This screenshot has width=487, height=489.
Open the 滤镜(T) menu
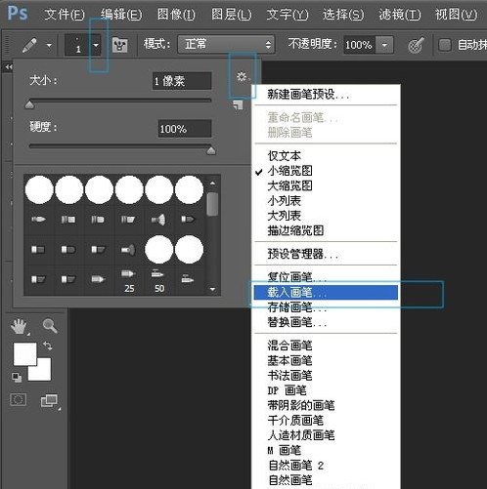coord(400,15)
